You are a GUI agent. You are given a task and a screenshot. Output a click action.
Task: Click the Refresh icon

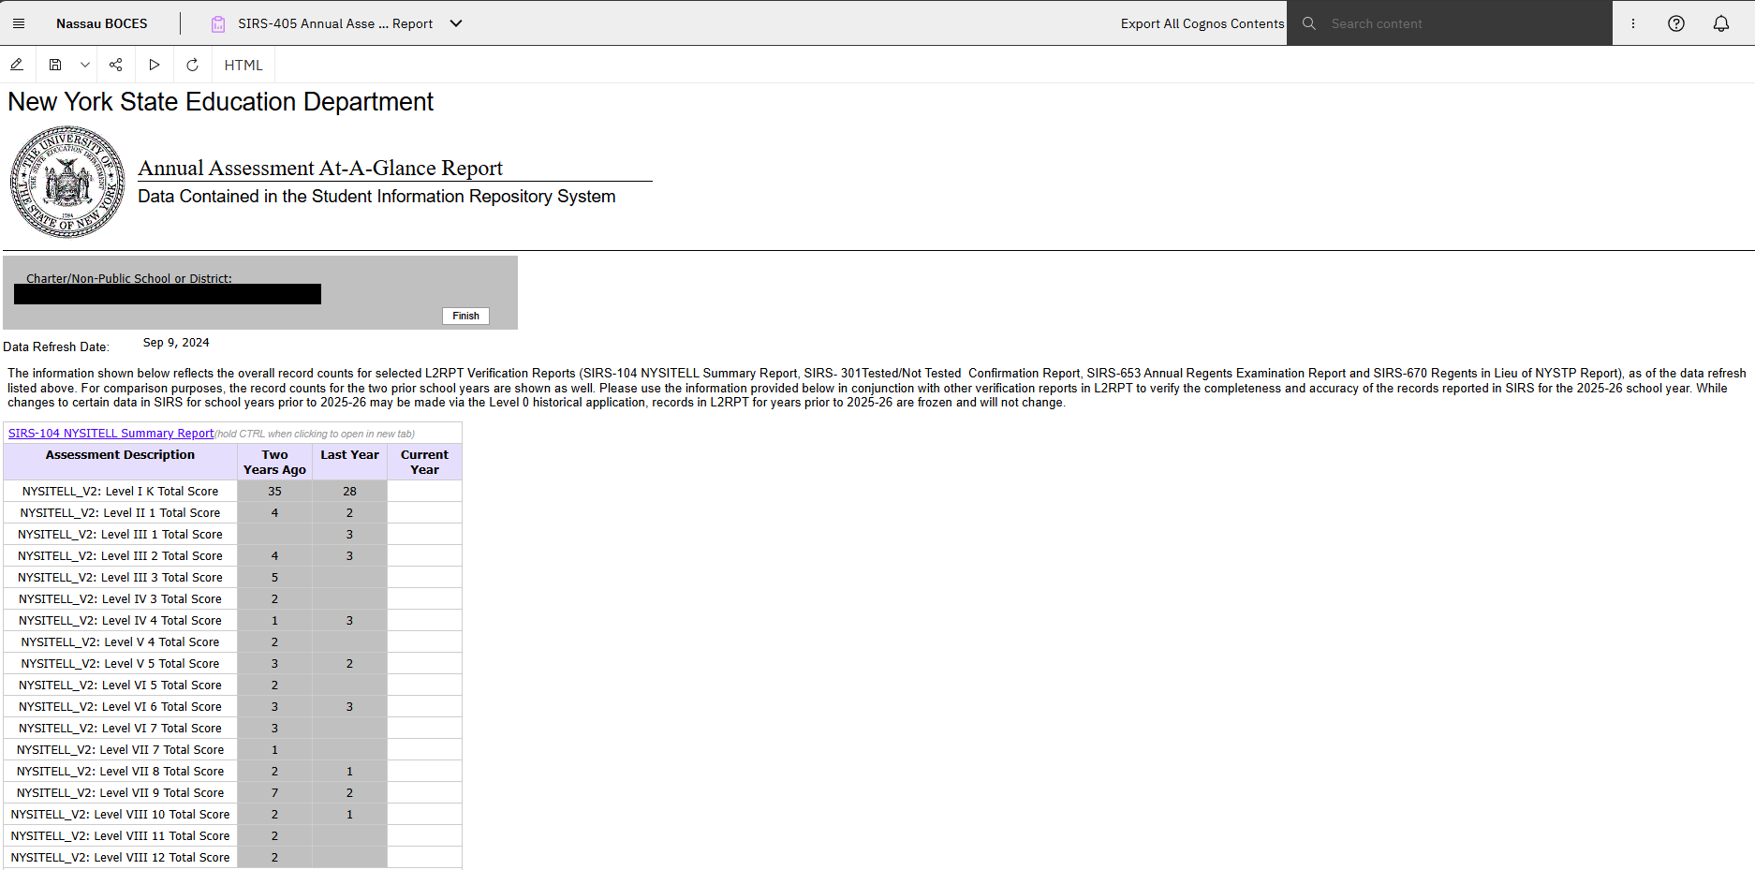[x=192, y=65]
